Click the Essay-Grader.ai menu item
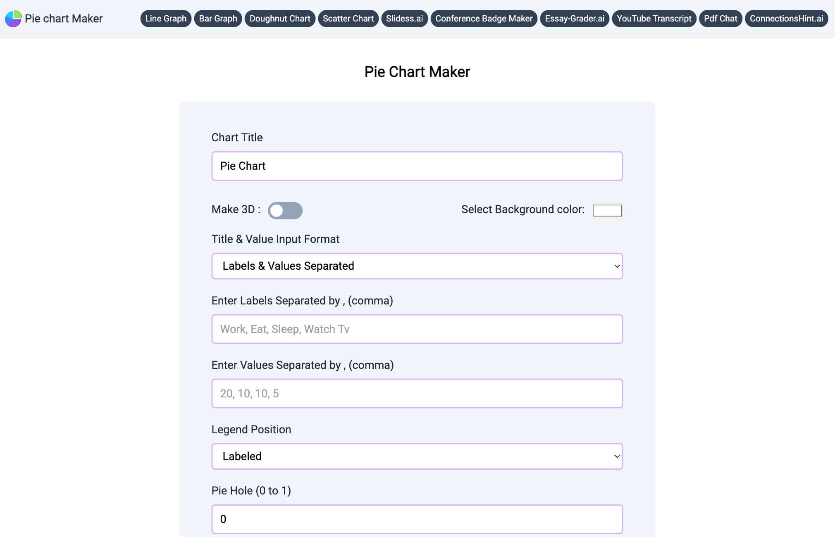 coord(575,18)
